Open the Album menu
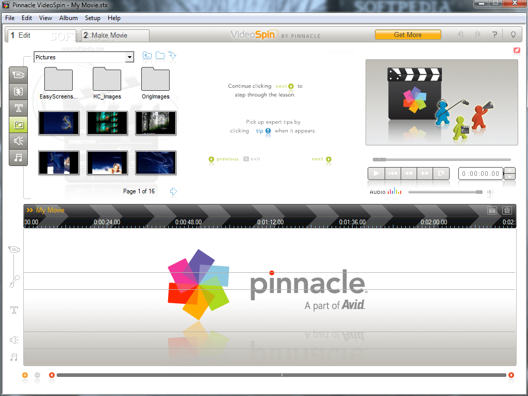 point(68,18)
